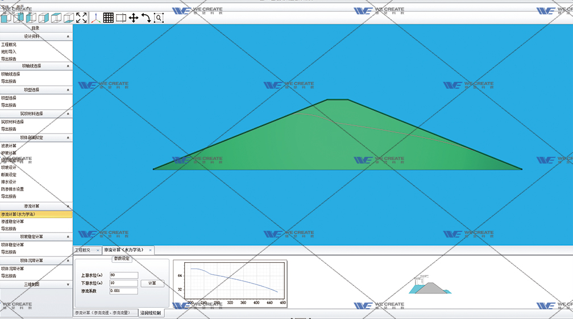This screenshot has width=573, height=319.
Task: Select the pan move arrows tool
Action: click(x=134, y=18)
